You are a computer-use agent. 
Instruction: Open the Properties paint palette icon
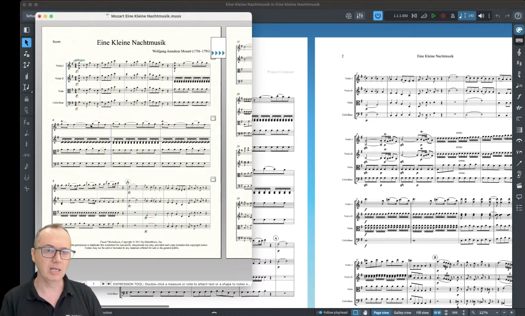[519, 30]
